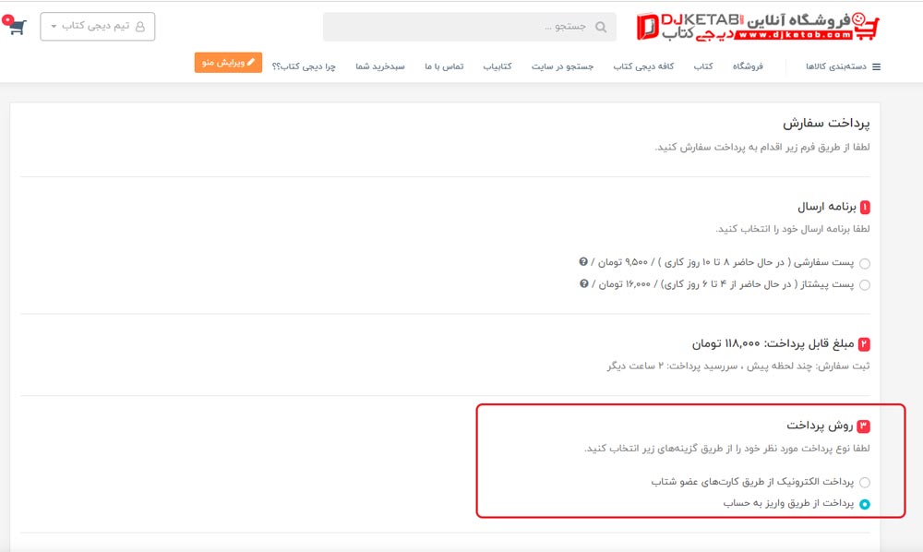The width and height of the screenshot is (923, 552).
Task: Click the user icon in the account button
Action: pos(140,27)
